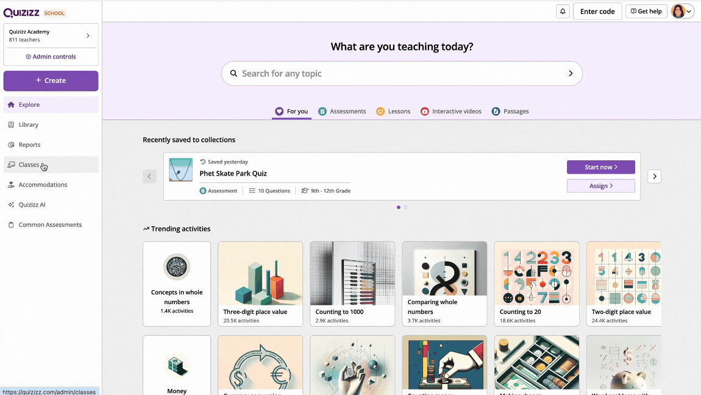701x395 pixels.
Task: Click the Accommodations icon in sidebar
Action: pyautogui.click(x=11, y=185)
